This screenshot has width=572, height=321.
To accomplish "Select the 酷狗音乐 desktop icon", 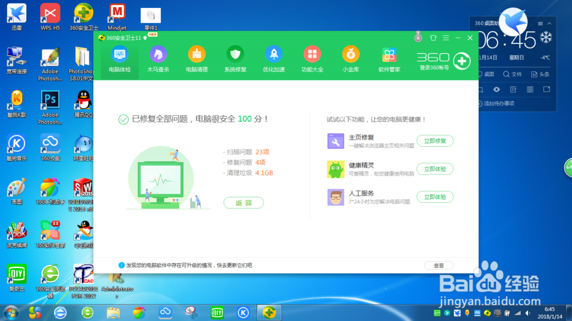I will tap(17, 148).
